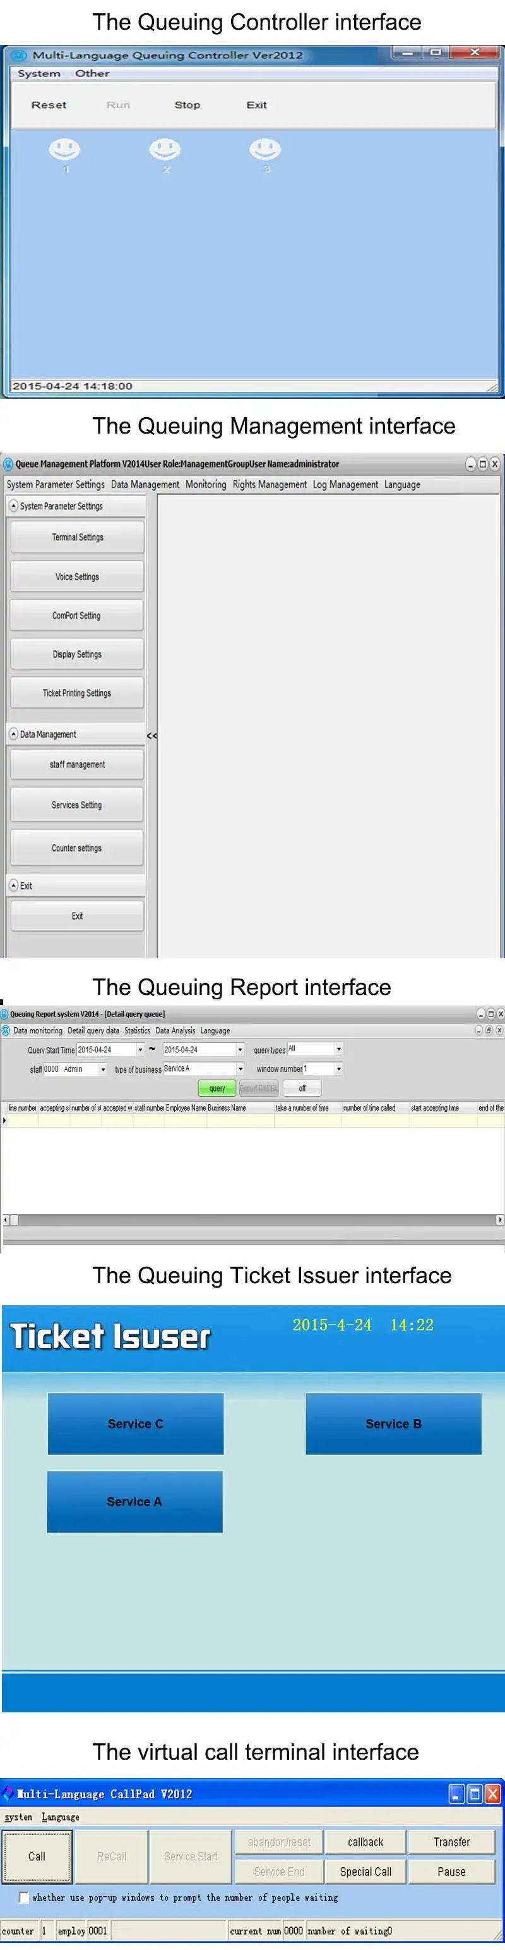Click Reset in Queuing Controller toolbar
Image resolution: width=505 pixels, height=1950 pixels.
[49, 105]
